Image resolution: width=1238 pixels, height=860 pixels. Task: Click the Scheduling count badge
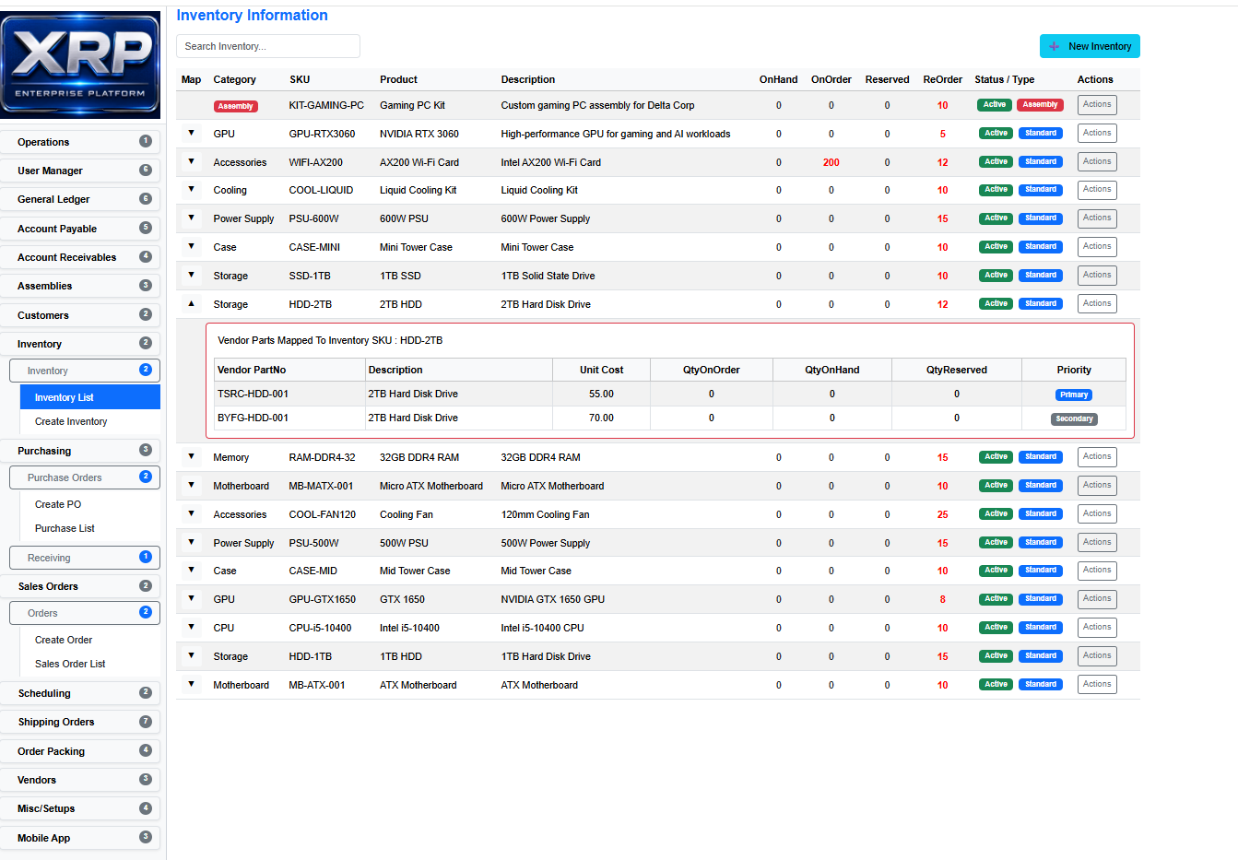[x=146, y=692]
